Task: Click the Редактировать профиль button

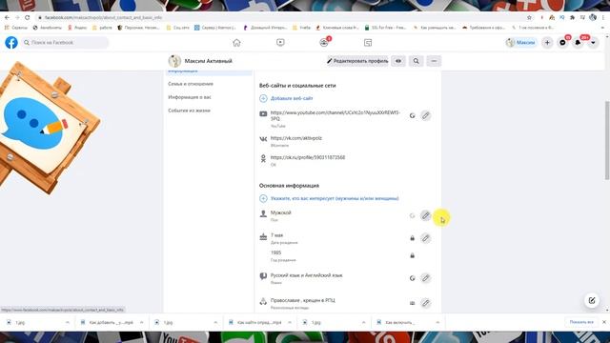Action: click(x=357, y=61)
